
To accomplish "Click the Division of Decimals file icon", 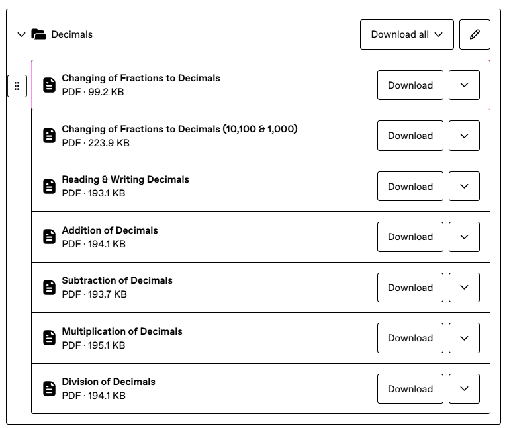I will pos(49,389).
